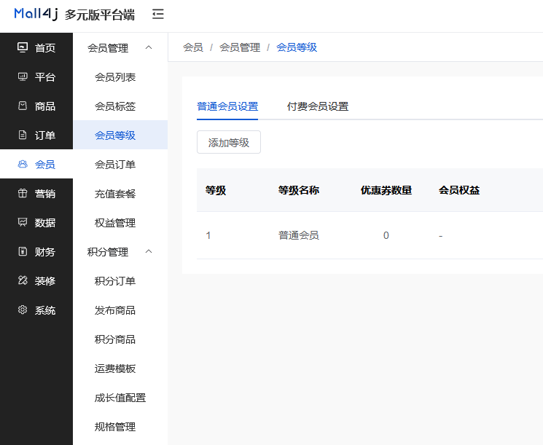Open 平台 section in main navigation
The image size is (543, 445).
[36, 76]
